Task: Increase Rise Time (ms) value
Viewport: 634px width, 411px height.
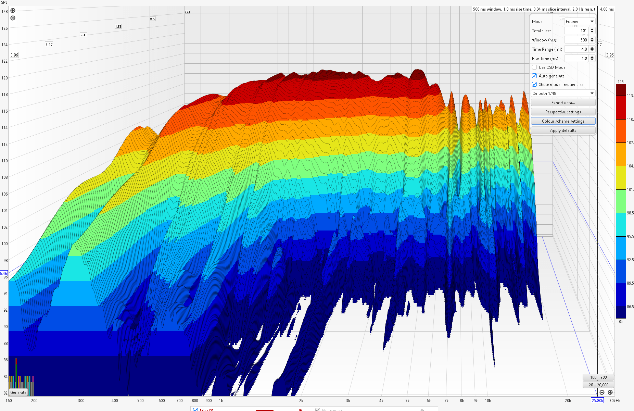Action: [592, 57]
